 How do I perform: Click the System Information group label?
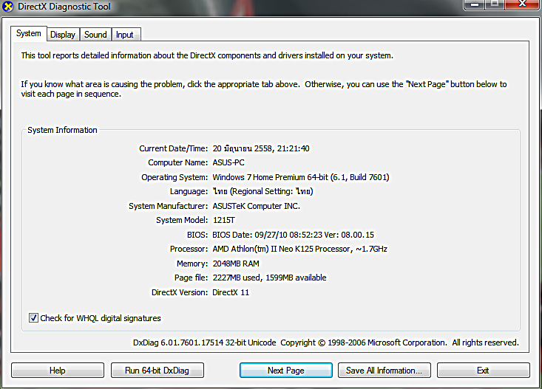[62, 130]
